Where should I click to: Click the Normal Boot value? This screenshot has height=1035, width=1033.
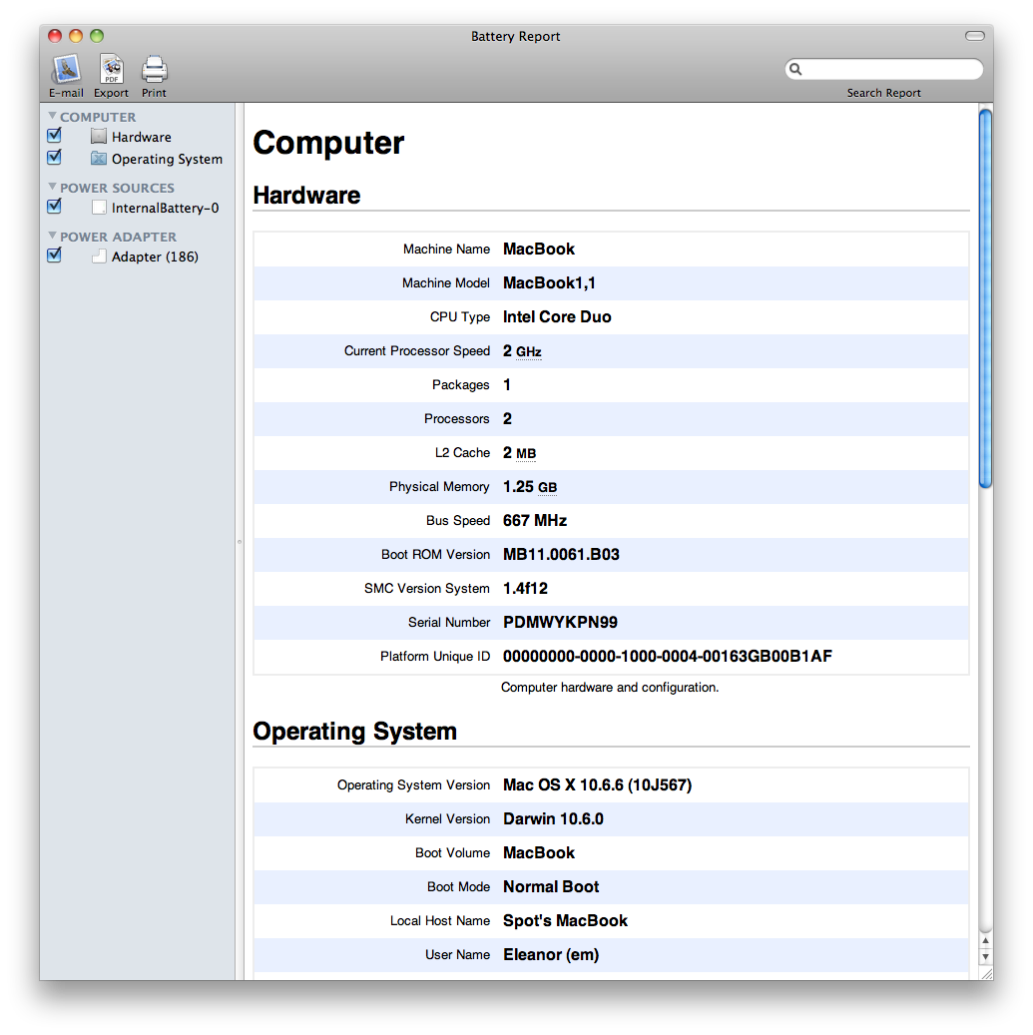click(551, 886)
